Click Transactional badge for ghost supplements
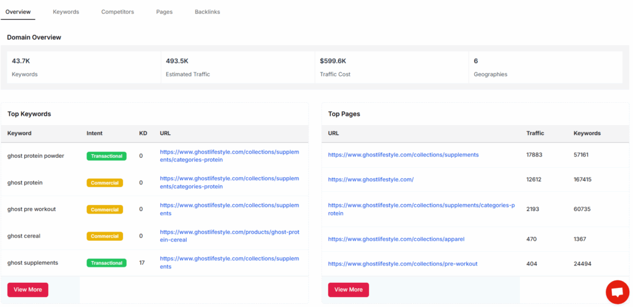This screenshot has height=307, width=633. 106,262
